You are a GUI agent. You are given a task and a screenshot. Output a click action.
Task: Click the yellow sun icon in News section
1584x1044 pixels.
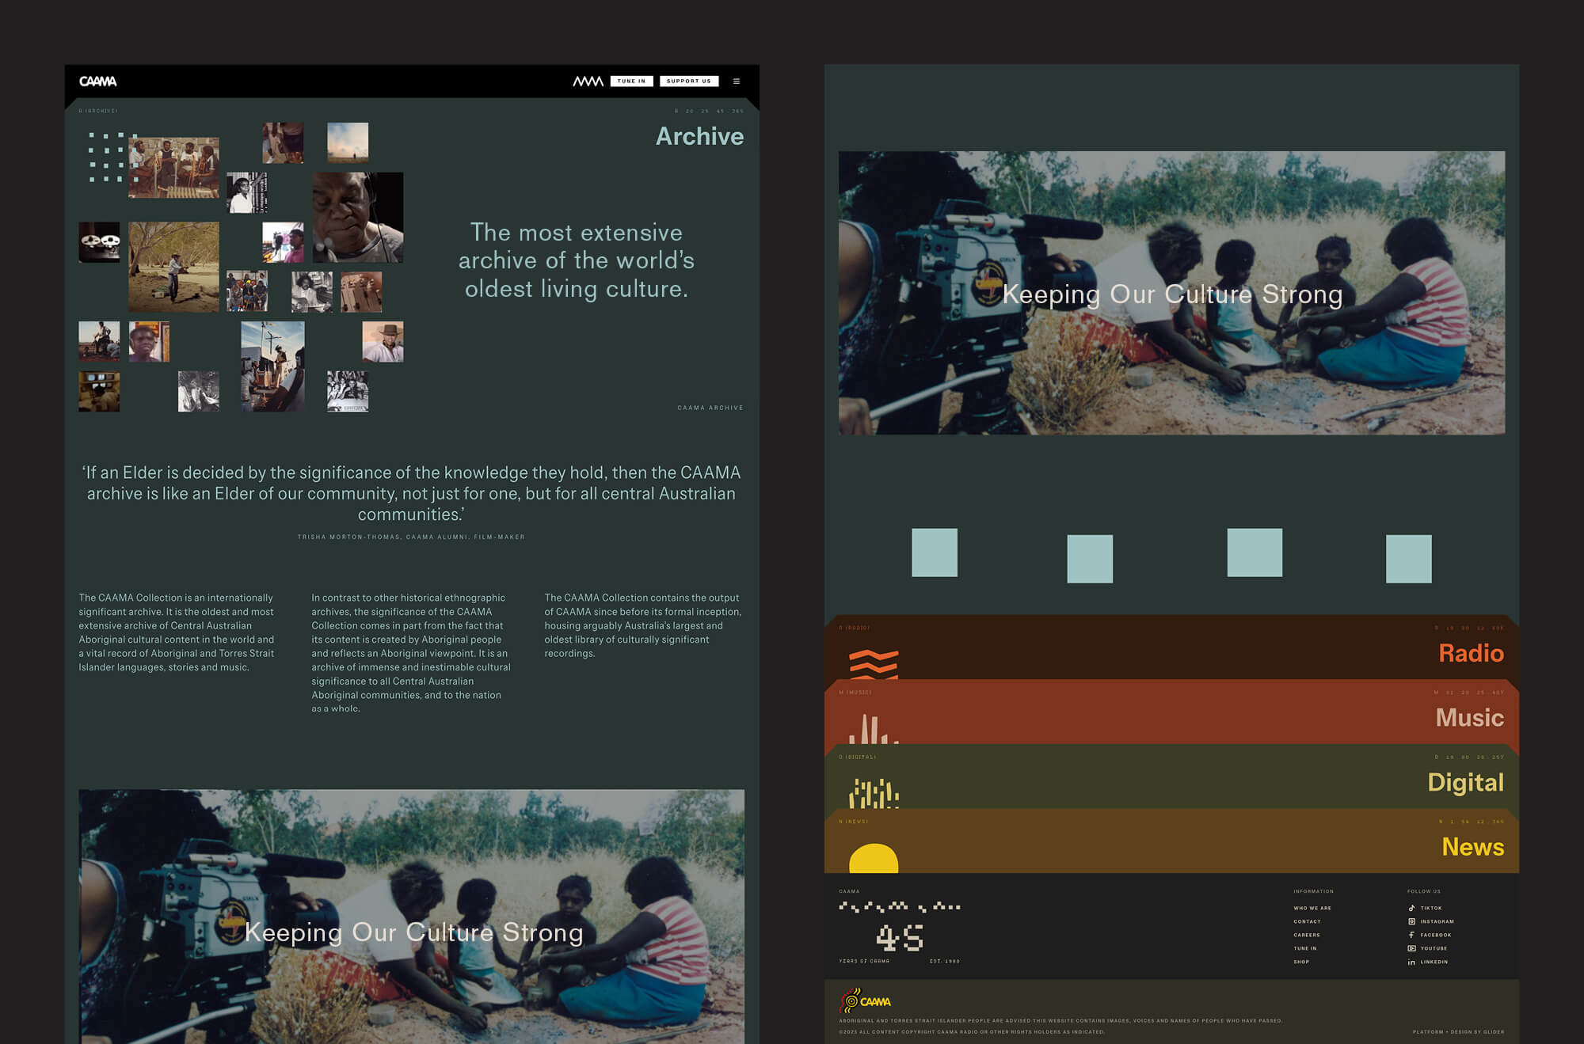coord(874,858)
